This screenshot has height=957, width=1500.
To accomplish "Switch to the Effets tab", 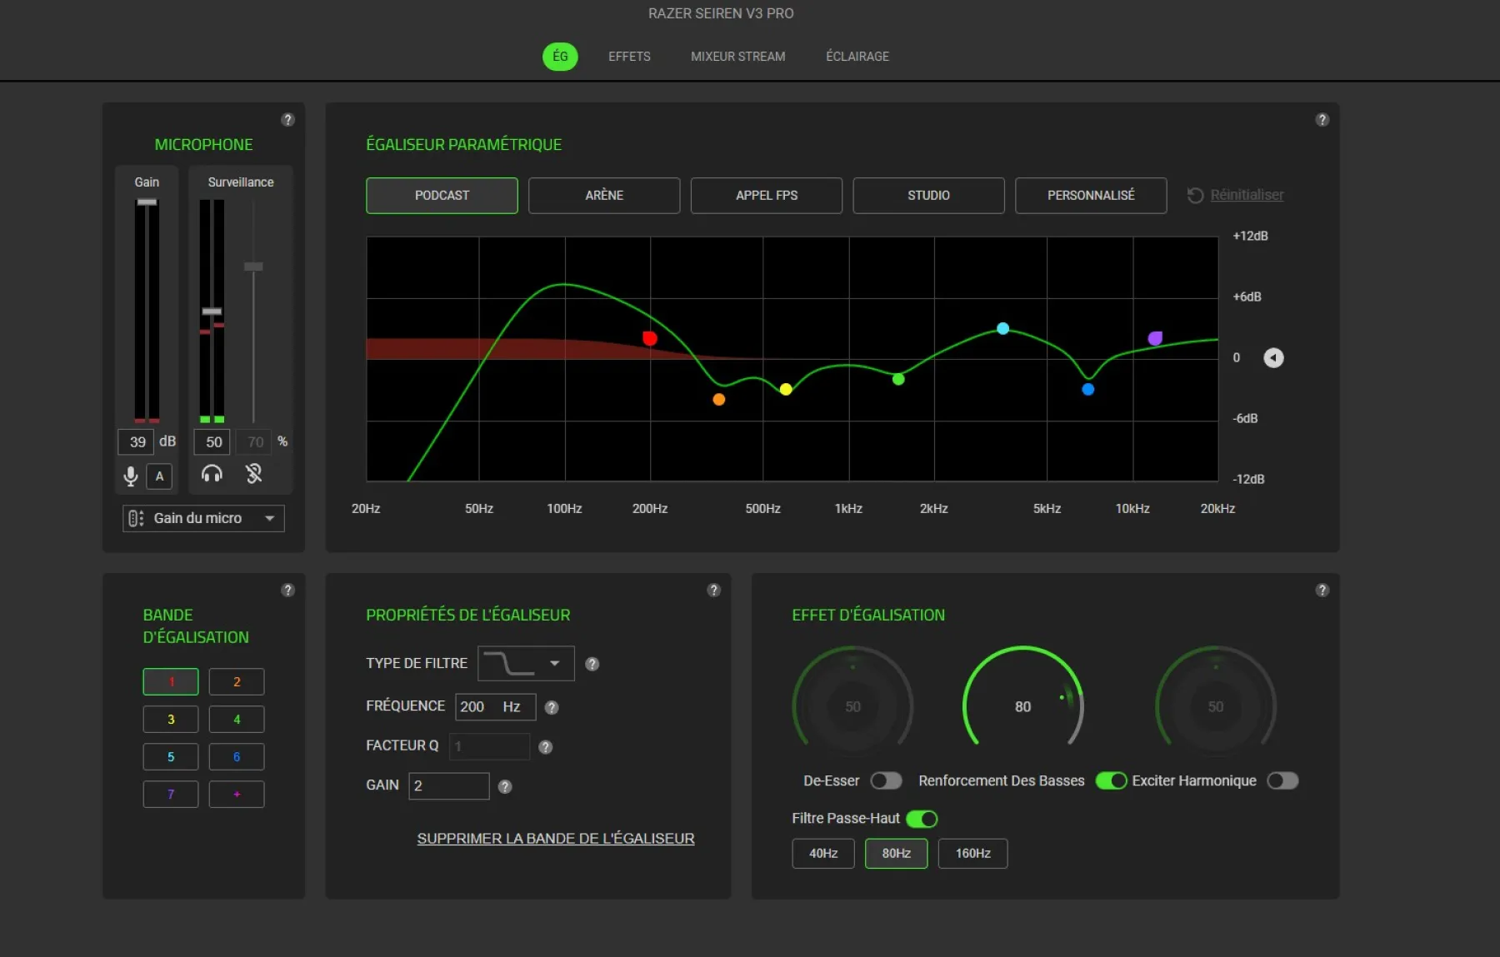I will pyautogui.click(x=629, y=57).
